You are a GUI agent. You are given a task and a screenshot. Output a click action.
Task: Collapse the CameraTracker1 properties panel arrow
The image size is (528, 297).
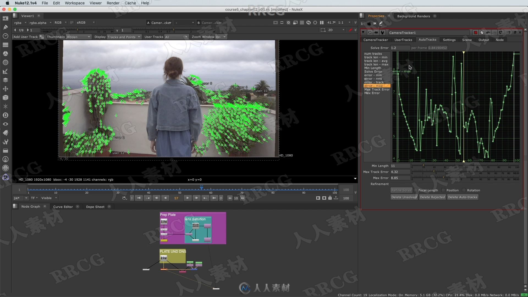(363, 32)
